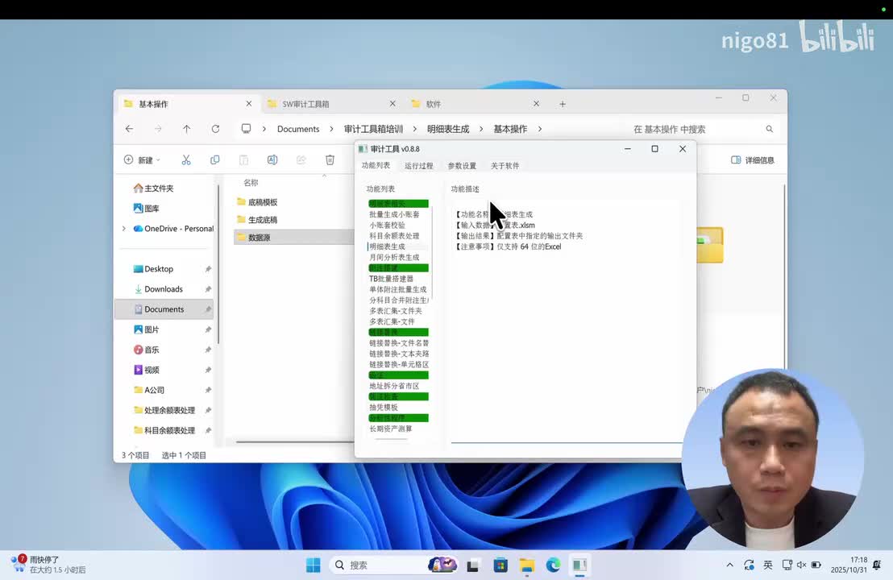Select 科目余额表处理 in function list

(394, 236)
